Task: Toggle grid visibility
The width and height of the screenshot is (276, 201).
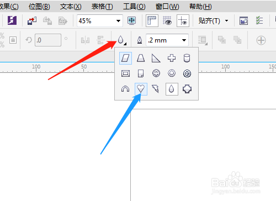Action: 167,20
